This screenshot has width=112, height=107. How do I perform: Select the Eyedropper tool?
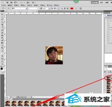[2, 27]
